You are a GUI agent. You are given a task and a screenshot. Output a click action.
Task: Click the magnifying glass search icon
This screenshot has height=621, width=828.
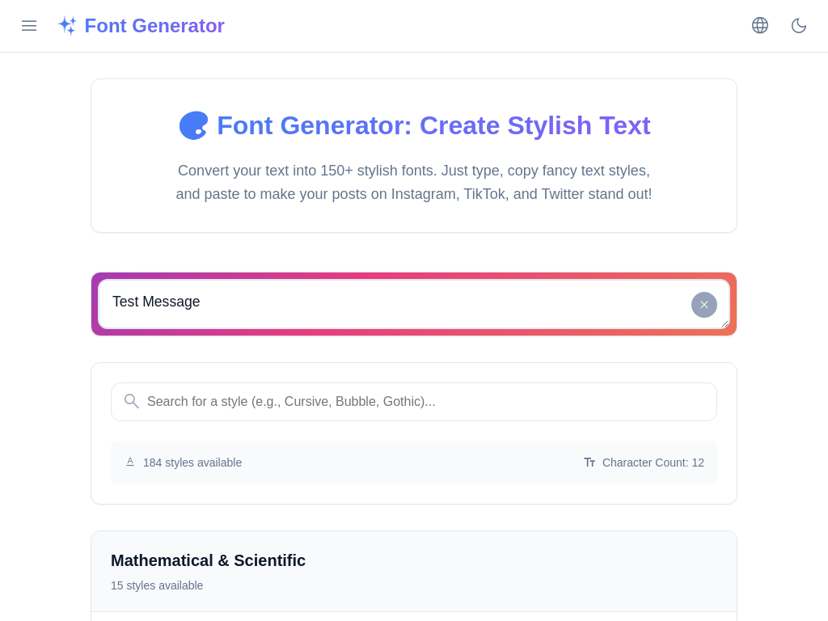click(131, 401)
